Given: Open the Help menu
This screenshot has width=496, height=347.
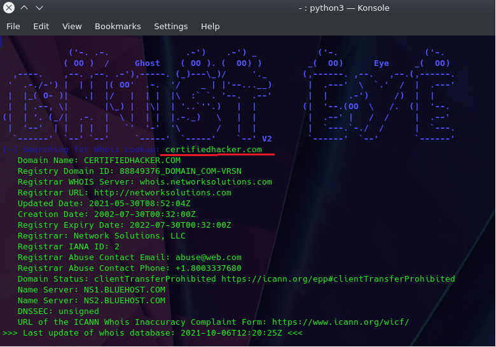Looking at the screenshot, I should point(210,27).
